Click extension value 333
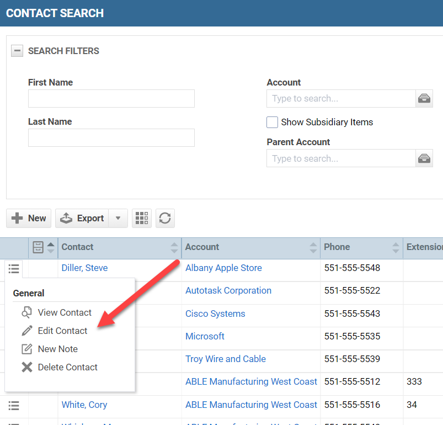Viewport: 443px width, 425px height. (414, 381)
